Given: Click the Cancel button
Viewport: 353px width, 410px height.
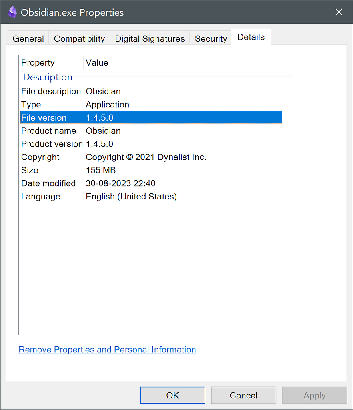Looking at the screenshot, I should (x=243, y=395).
